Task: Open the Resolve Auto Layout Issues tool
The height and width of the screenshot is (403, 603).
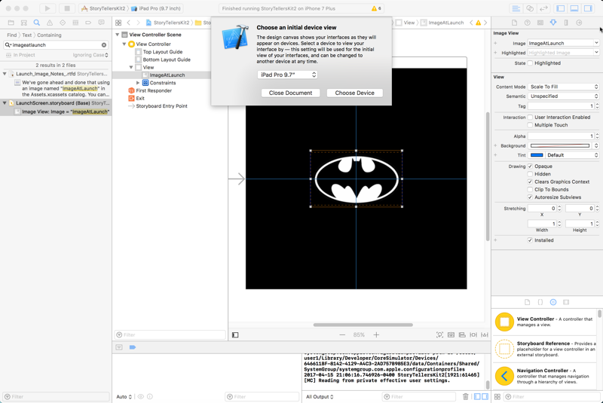Action: point(485,335)
